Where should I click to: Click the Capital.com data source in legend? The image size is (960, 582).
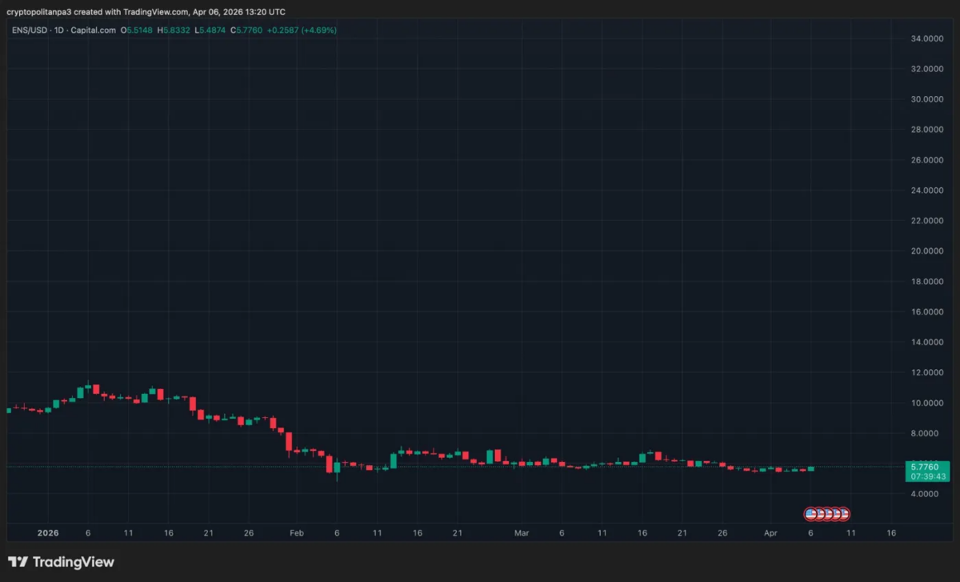94,30
